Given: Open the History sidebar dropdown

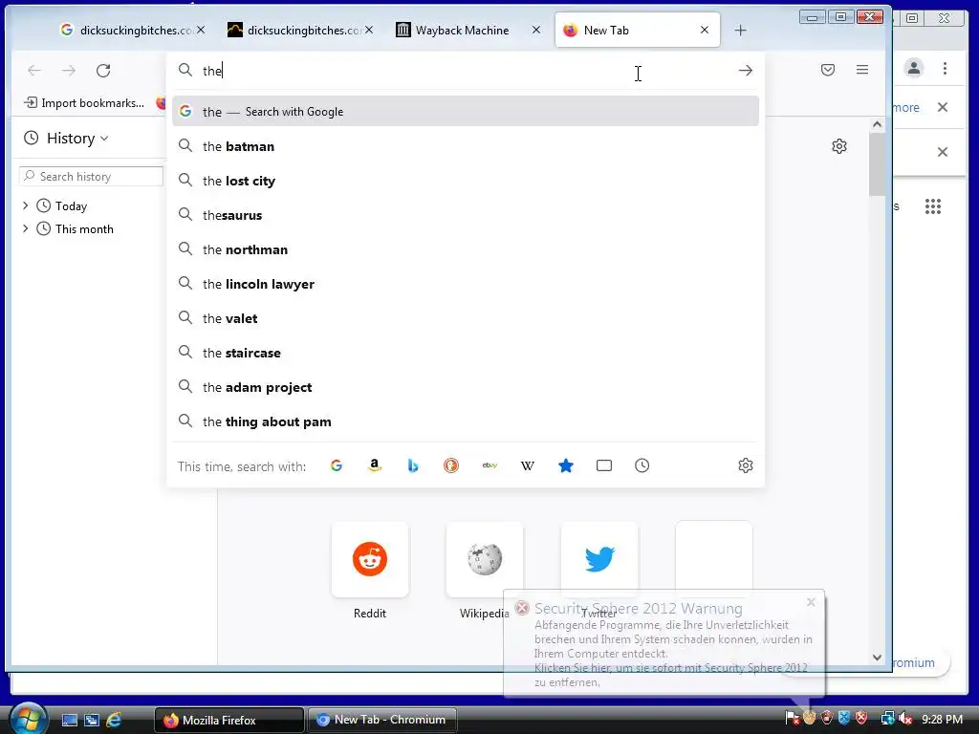Looking at the screenshot, I should [x=66, y=138].
